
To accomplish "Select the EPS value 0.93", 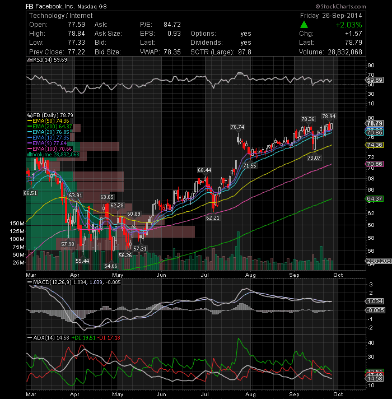I will pos(174,34).
